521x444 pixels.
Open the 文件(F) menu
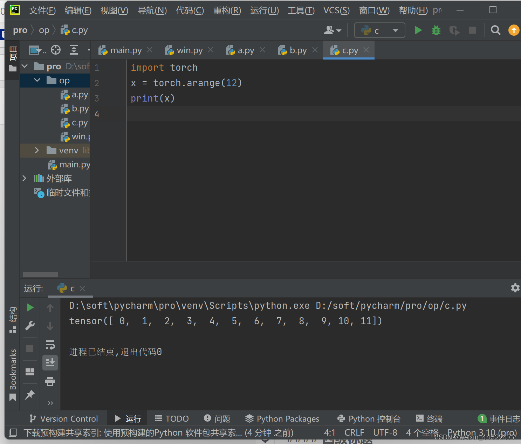[42, 10]
